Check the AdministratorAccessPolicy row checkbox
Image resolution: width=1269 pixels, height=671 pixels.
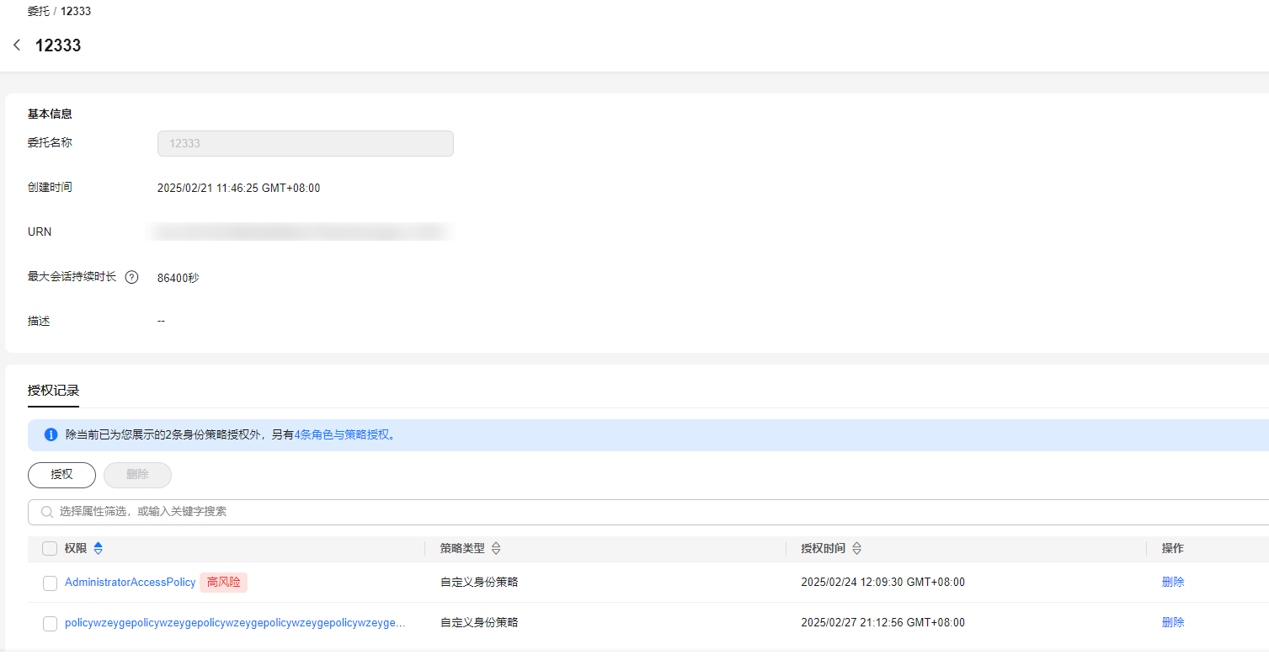(x=50, y=583)
